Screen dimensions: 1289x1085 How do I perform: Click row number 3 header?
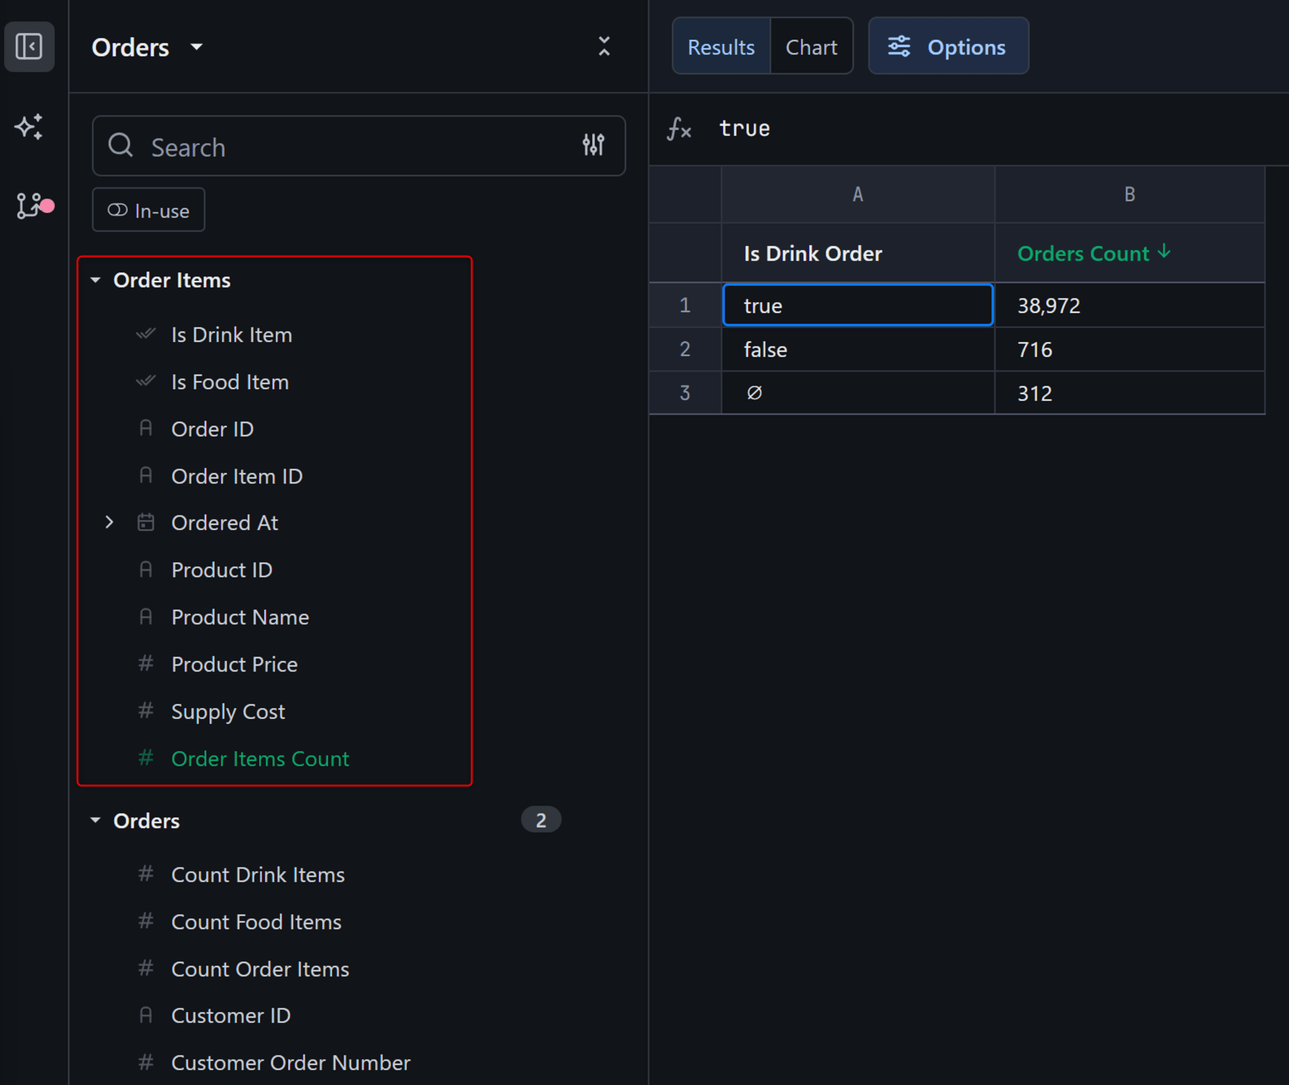(685, 392)
